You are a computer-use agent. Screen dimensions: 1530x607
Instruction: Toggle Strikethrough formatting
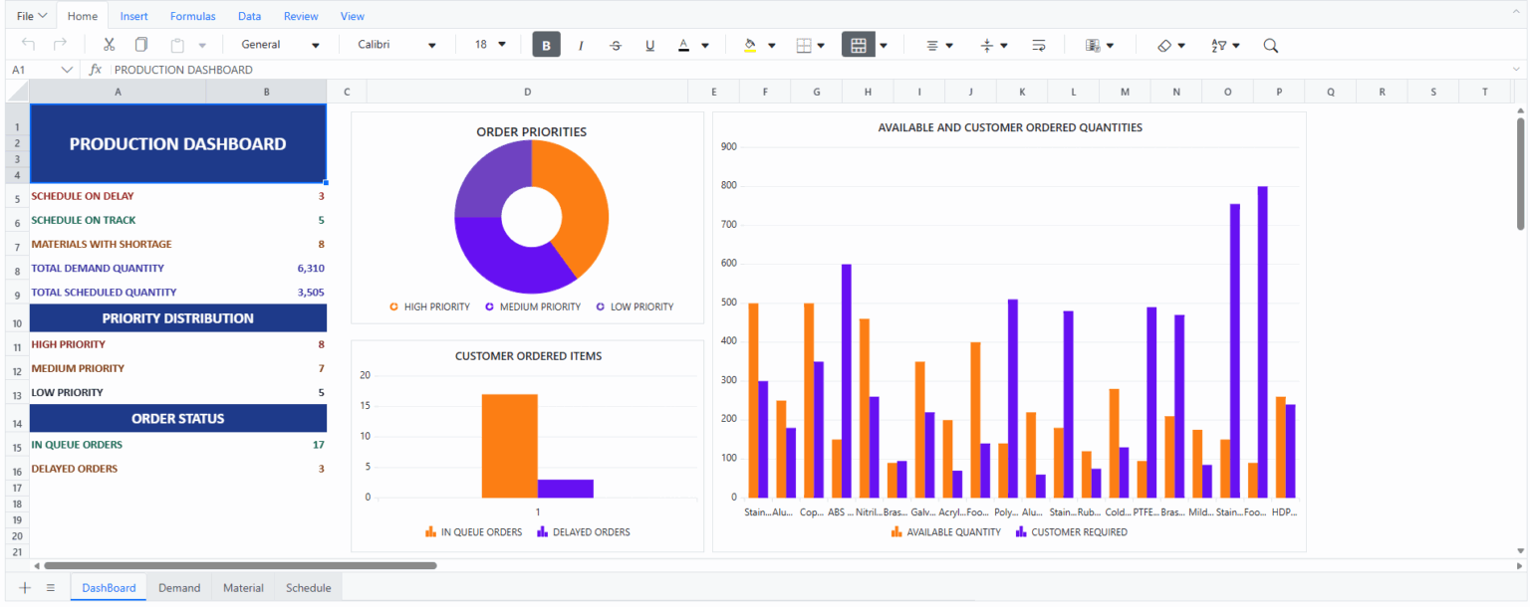coord(616,45)
